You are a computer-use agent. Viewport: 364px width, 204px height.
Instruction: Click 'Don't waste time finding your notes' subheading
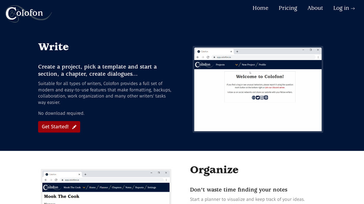(239, 190)
